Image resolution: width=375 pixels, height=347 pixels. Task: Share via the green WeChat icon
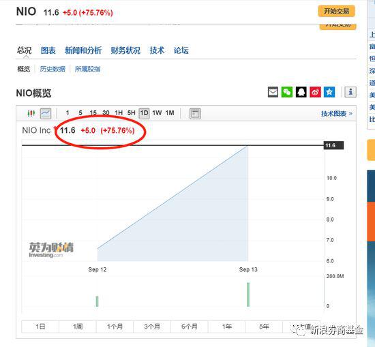(287, 92)
